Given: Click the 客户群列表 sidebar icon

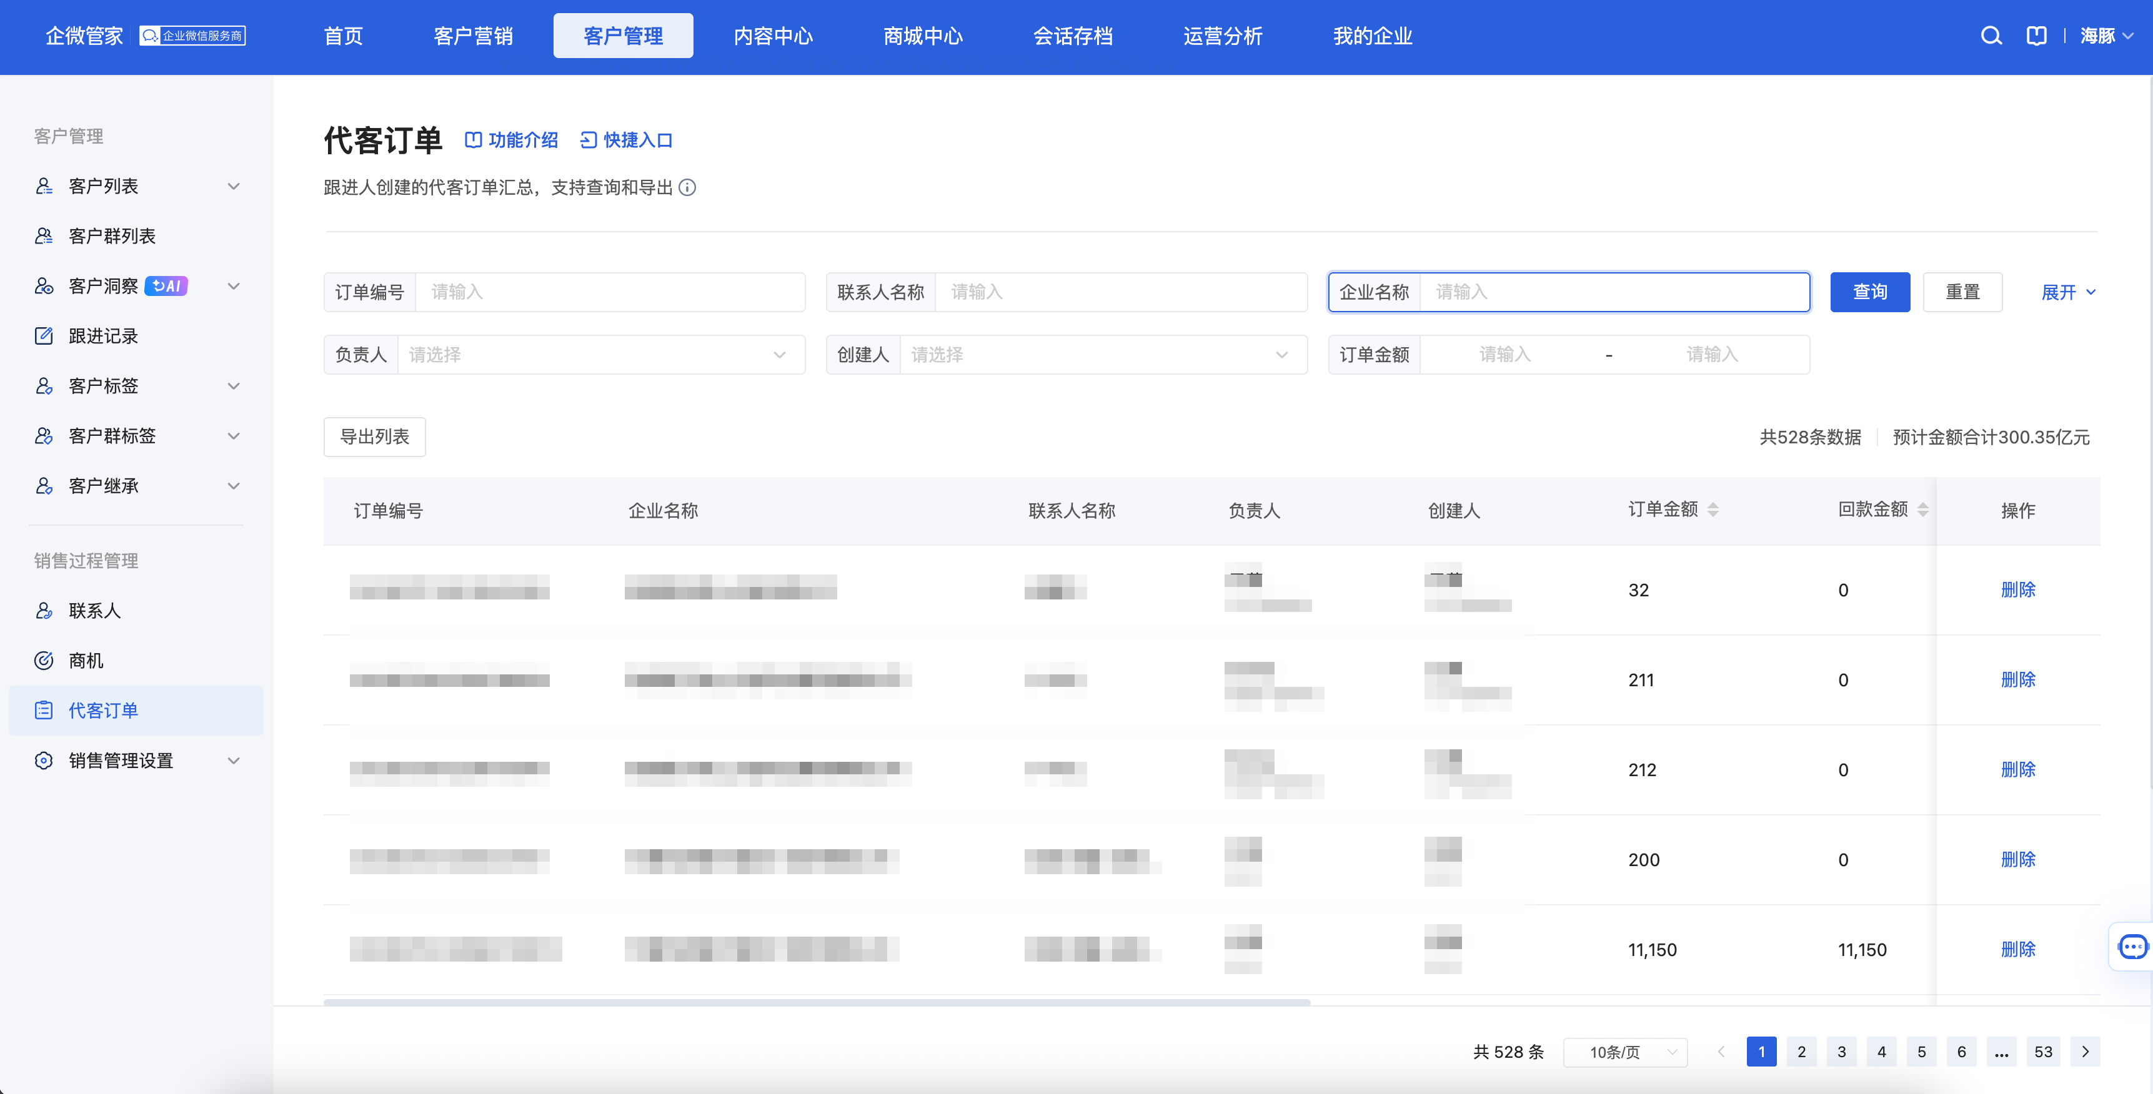Looking at the screenshot, I should point(44,235).
